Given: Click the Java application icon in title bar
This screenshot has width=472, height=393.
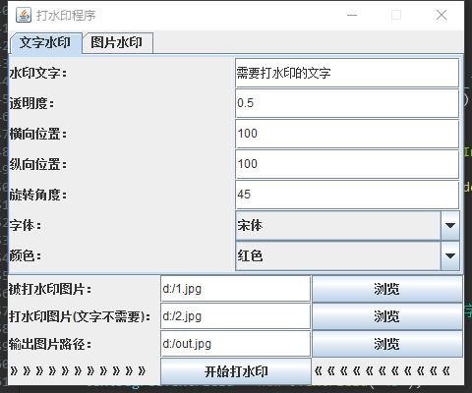Looking at the screenshot, I should pyautogui.click(x=24, y=15).
